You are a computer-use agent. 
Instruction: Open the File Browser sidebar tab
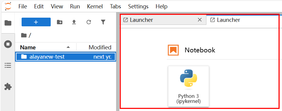pyautogui.click(x=8, y=23)
